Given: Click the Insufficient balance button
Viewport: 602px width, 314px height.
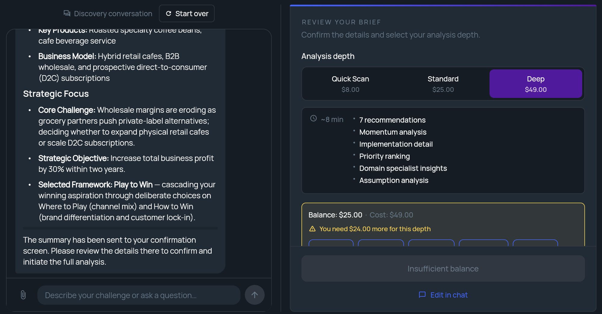Looking at the screenshot, I should click(443, 269).
